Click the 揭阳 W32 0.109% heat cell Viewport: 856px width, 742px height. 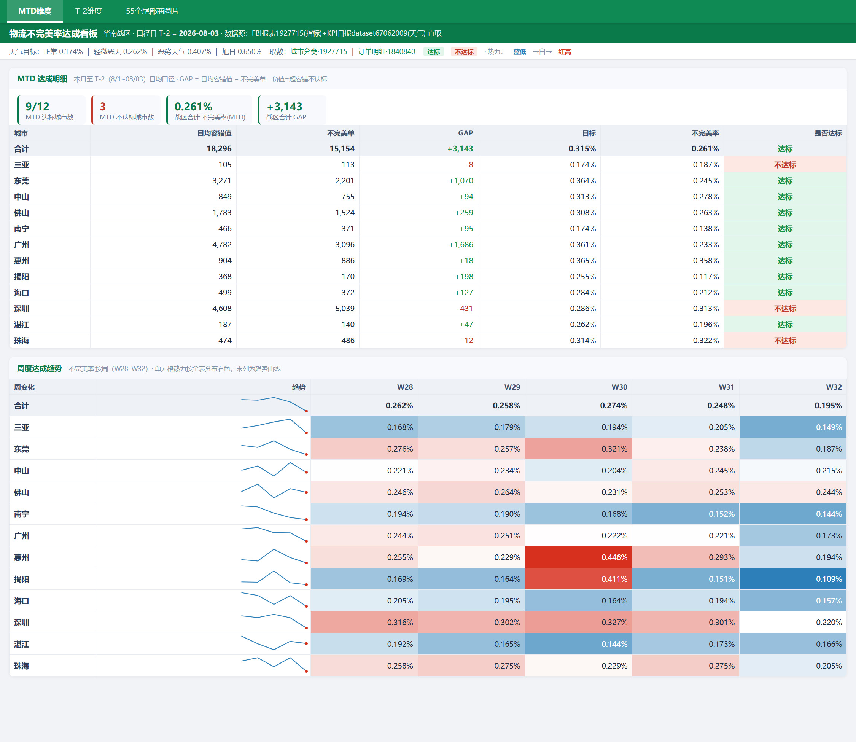(x=793, y=579)
